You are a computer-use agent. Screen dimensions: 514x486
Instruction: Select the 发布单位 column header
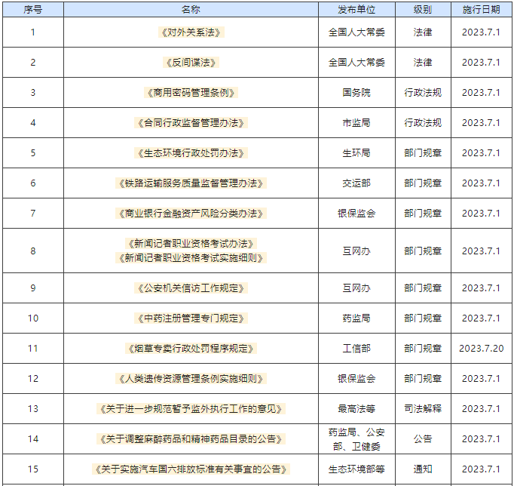[x=356, y=9]
